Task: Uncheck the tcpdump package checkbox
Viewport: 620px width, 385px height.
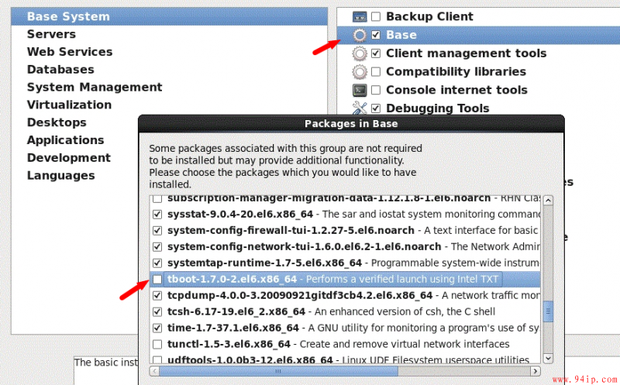Action: pos(157,296)
